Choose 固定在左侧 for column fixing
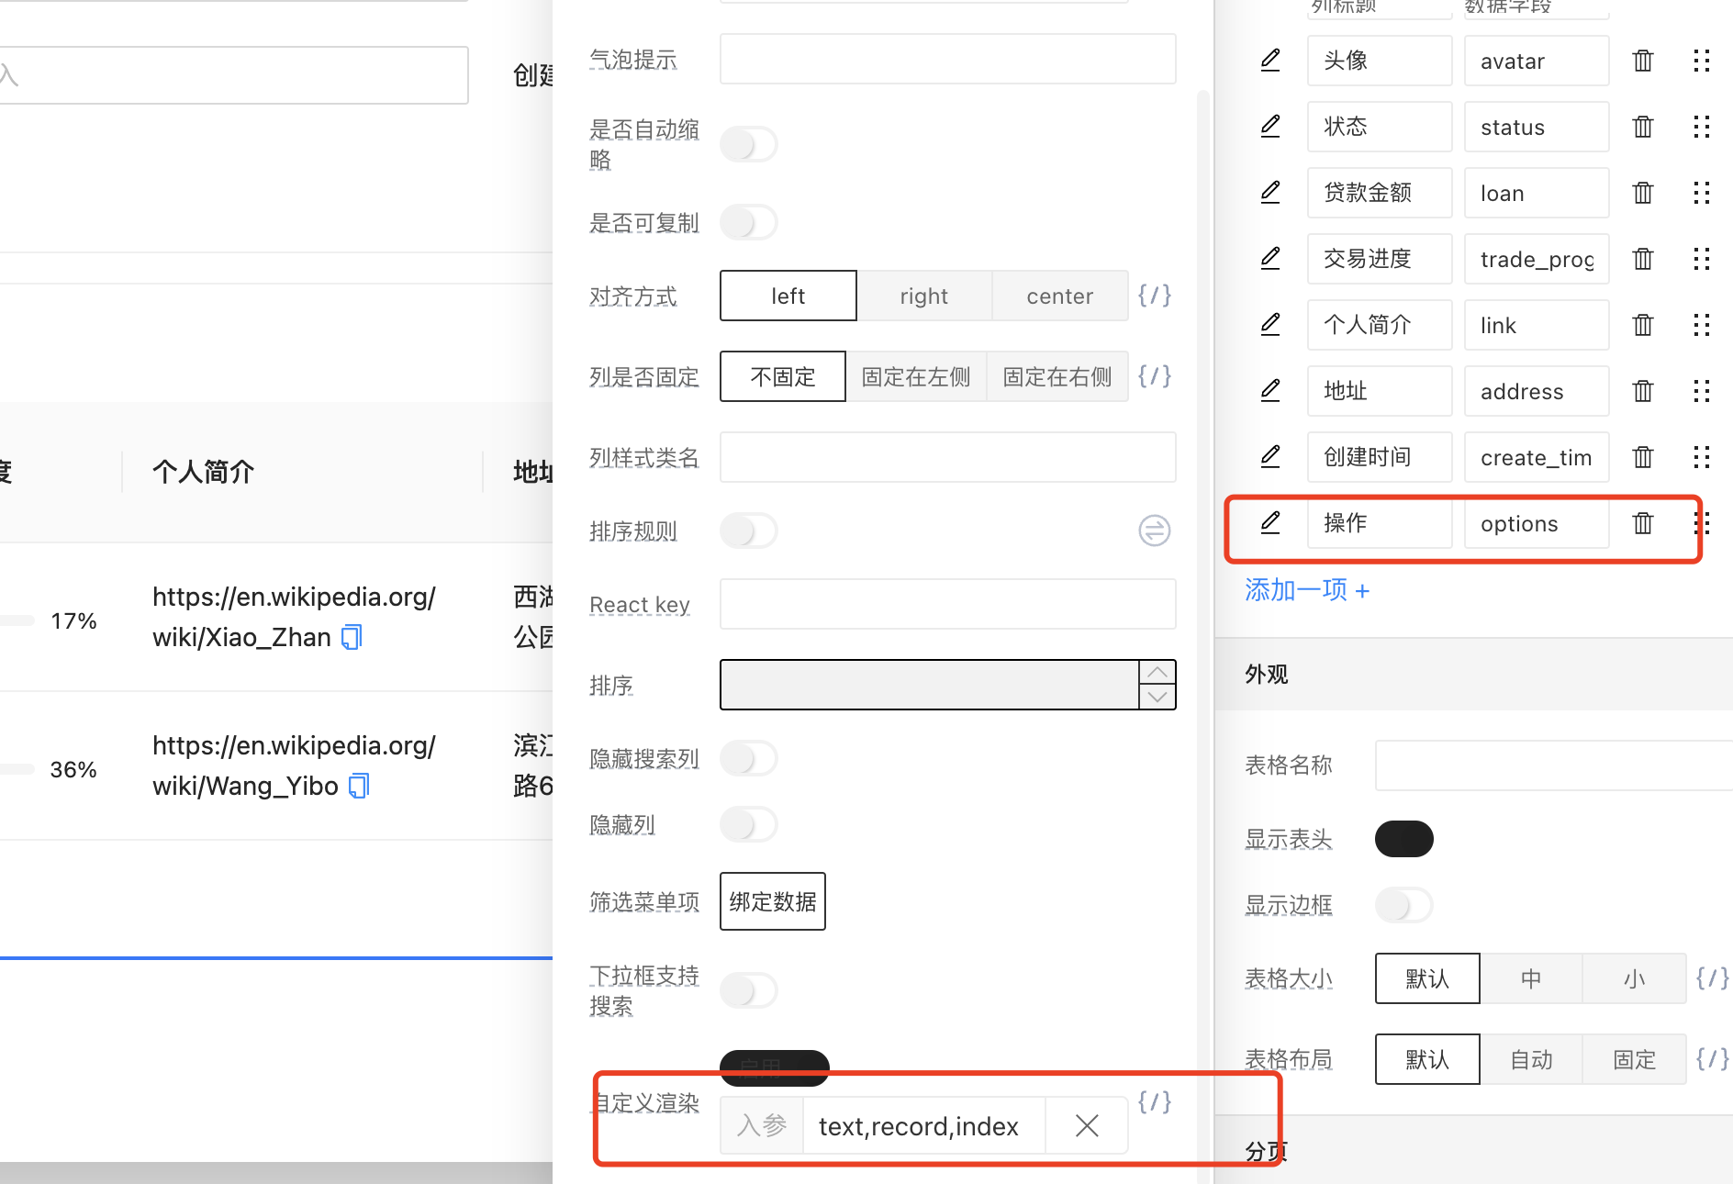This screenshot has width=1733, height=1184. [x=916, y=376]
